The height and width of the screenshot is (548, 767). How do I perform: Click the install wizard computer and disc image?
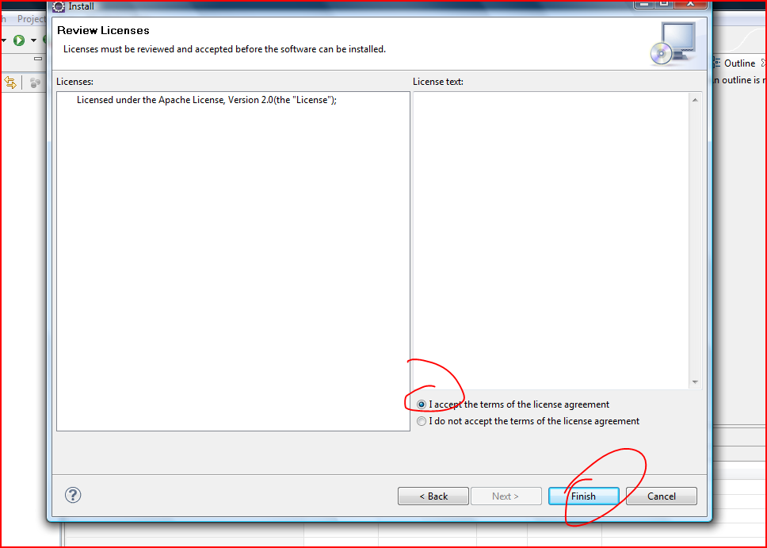click(x=673, y=44)
